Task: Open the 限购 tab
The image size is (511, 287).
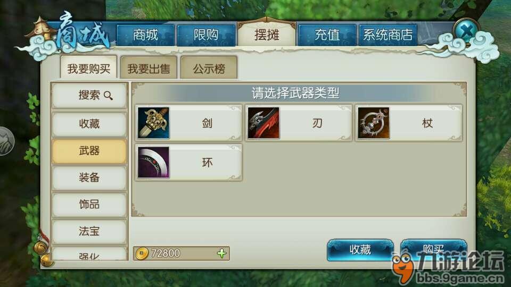Action: 206,35
